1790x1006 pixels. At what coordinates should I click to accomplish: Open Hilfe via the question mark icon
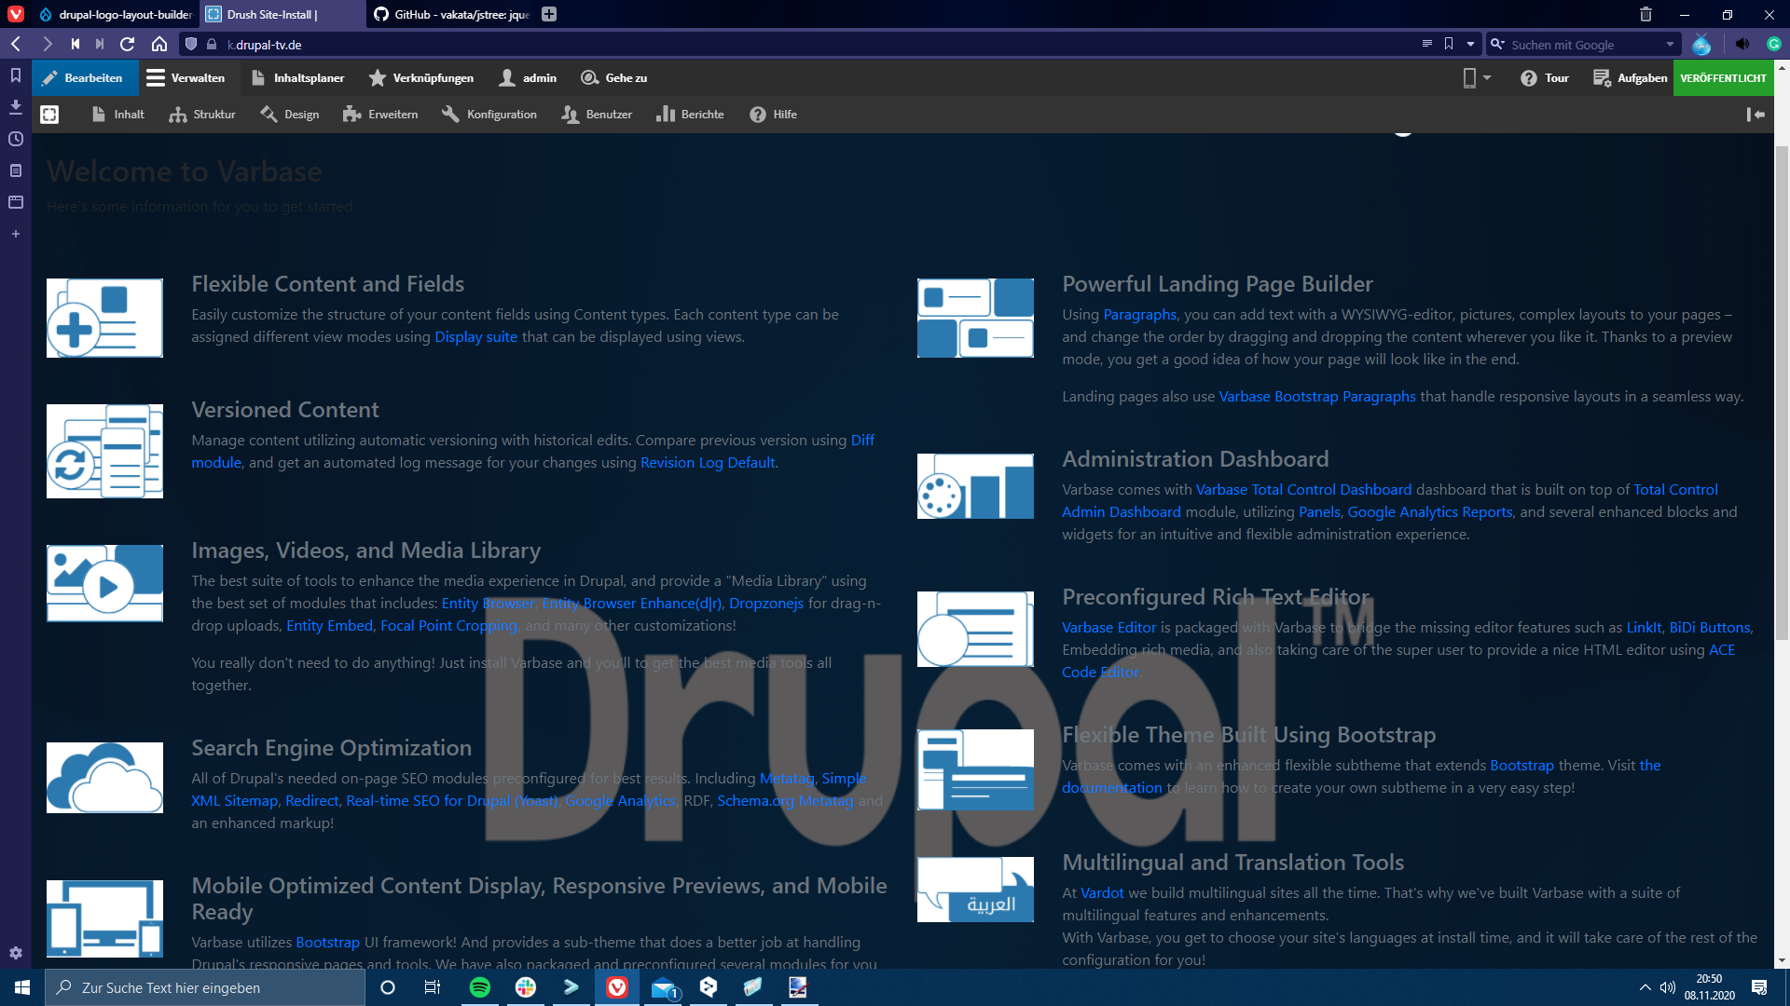point(773,114)
